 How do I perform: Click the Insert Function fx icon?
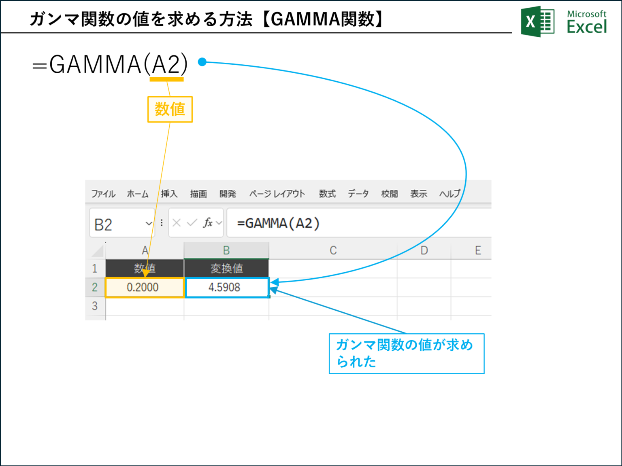[x=209, y=223]
